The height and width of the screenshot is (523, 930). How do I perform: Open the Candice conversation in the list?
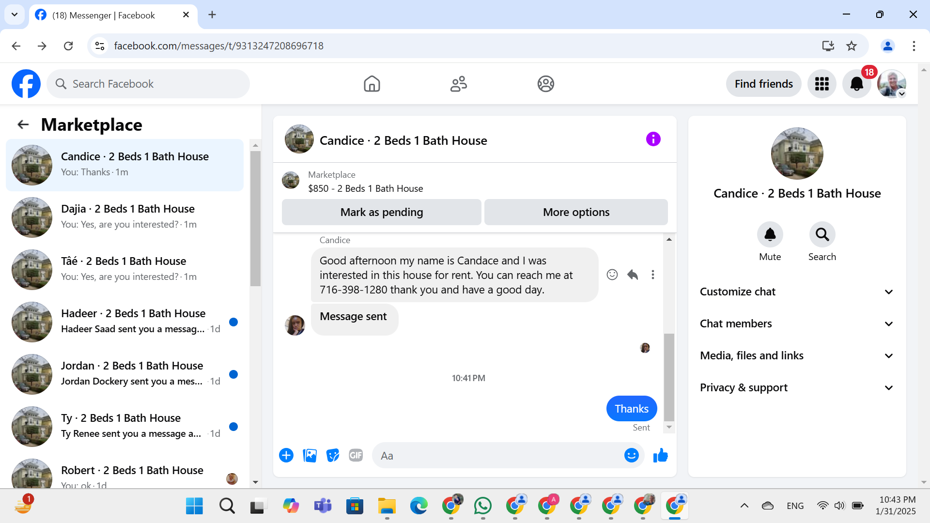124,165
